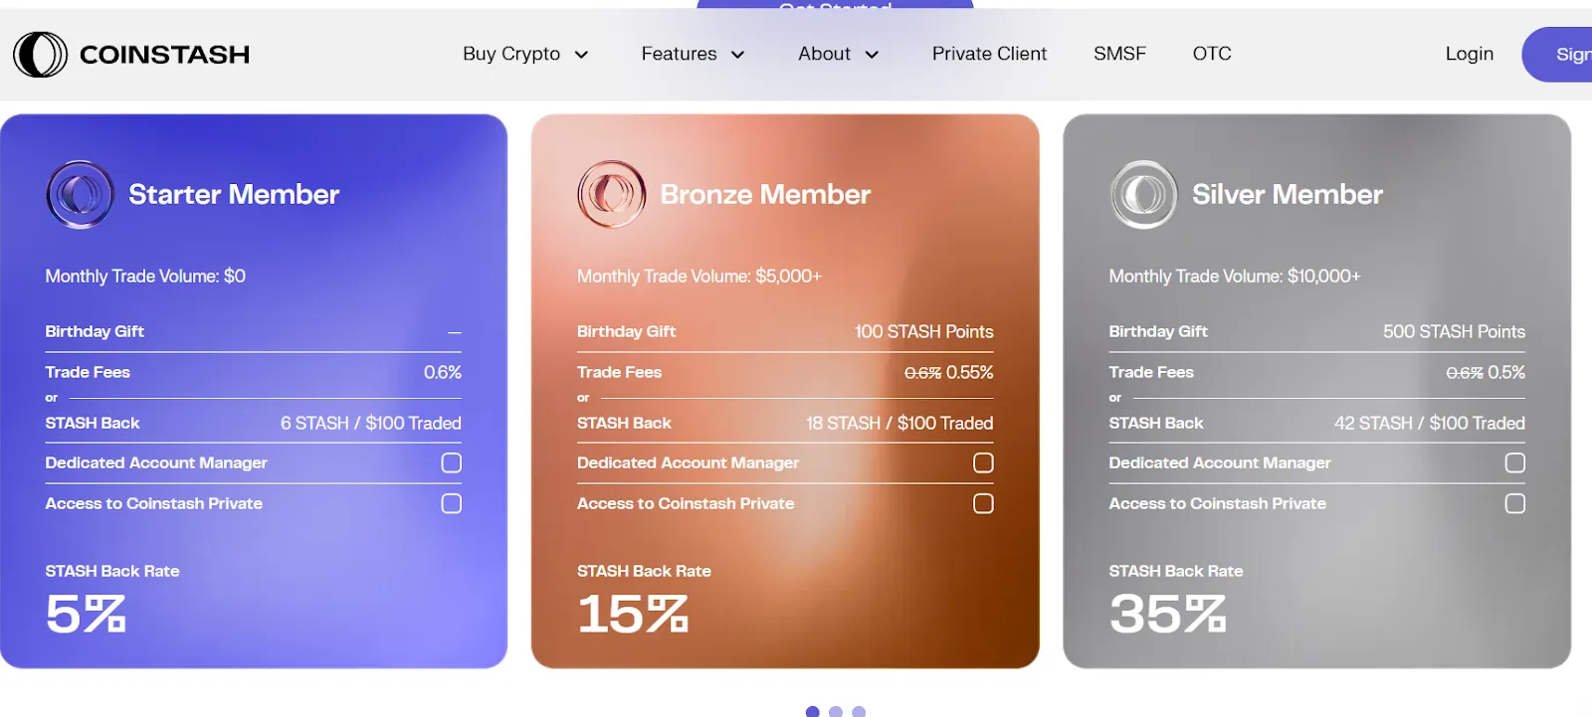The width and height of the screenshot is (1592, 717).
Task: Click the Coinstash logo icon in header
Action: 40,54
